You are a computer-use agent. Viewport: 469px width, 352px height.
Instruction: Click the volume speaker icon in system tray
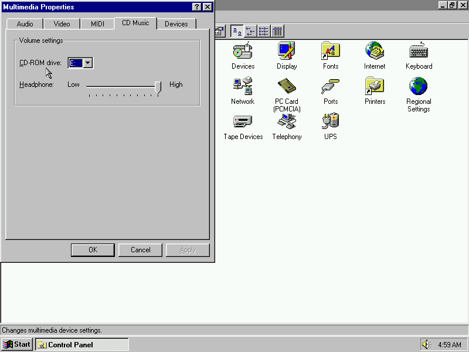426,344
